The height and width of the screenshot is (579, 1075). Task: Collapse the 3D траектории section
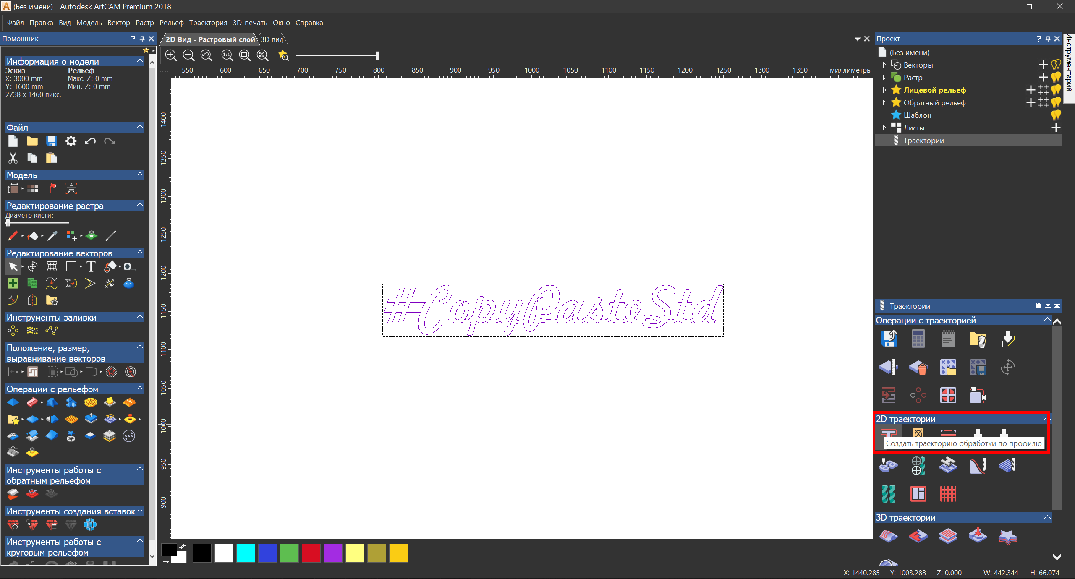1047,517
